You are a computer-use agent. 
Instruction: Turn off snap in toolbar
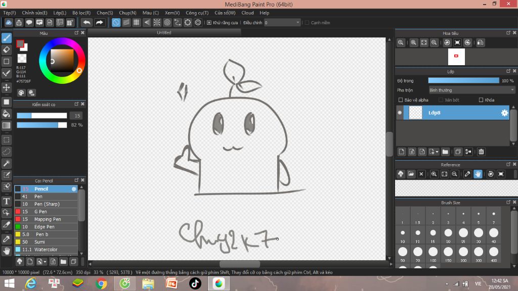click(x=116, y=22)
